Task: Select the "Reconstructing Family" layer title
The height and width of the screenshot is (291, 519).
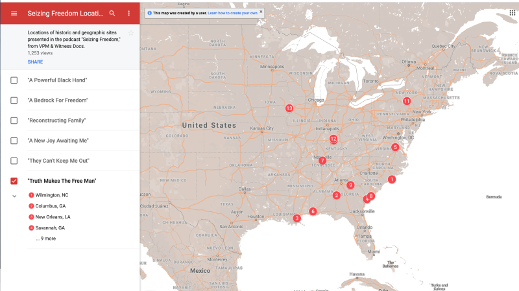Action: [x=56, y=121]
